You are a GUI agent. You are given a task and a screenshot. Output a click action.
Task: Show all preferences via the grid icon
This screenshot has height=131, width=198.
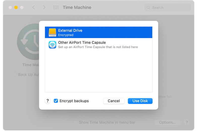56,8
